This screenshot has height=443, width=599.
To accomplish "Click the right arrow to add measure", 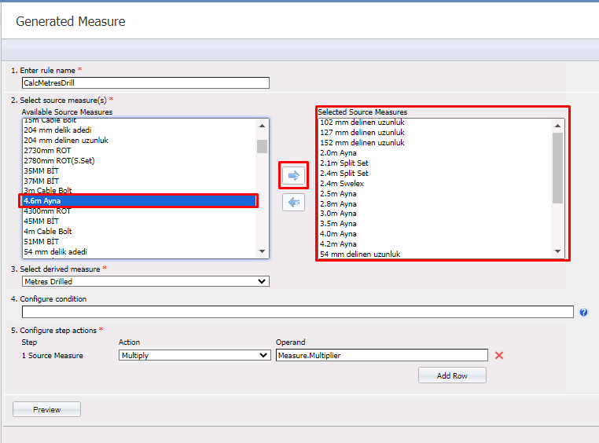I will (x=293, y=175).
